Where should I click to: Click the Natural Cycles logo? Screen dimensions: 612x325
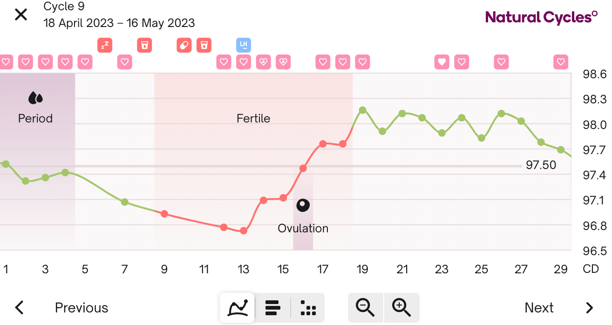pos(541,18)
